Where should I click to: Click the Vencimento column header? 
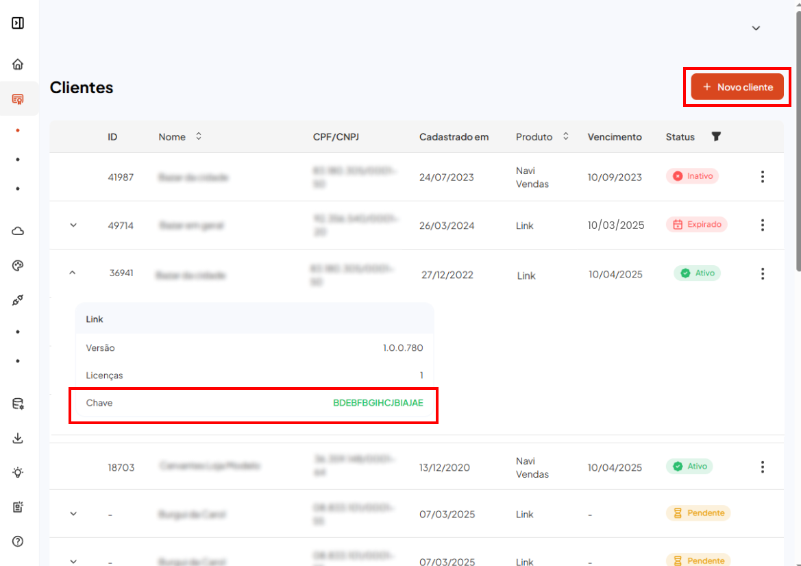[x=615, y=137]
